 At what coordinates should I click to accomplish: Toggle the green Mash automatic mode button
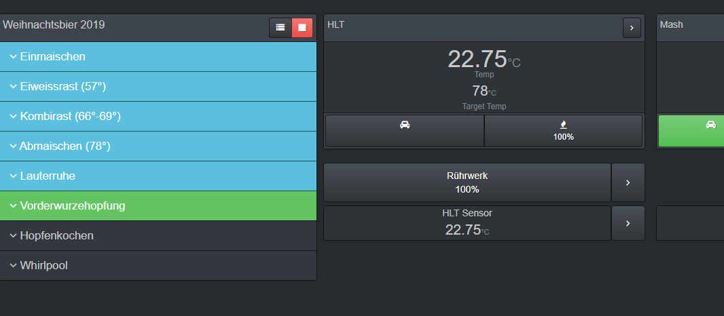691,131
